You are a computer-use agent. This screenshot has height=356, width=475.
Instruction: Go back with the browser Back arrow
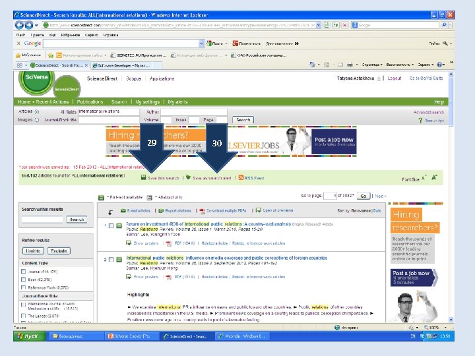click(19, 25)
